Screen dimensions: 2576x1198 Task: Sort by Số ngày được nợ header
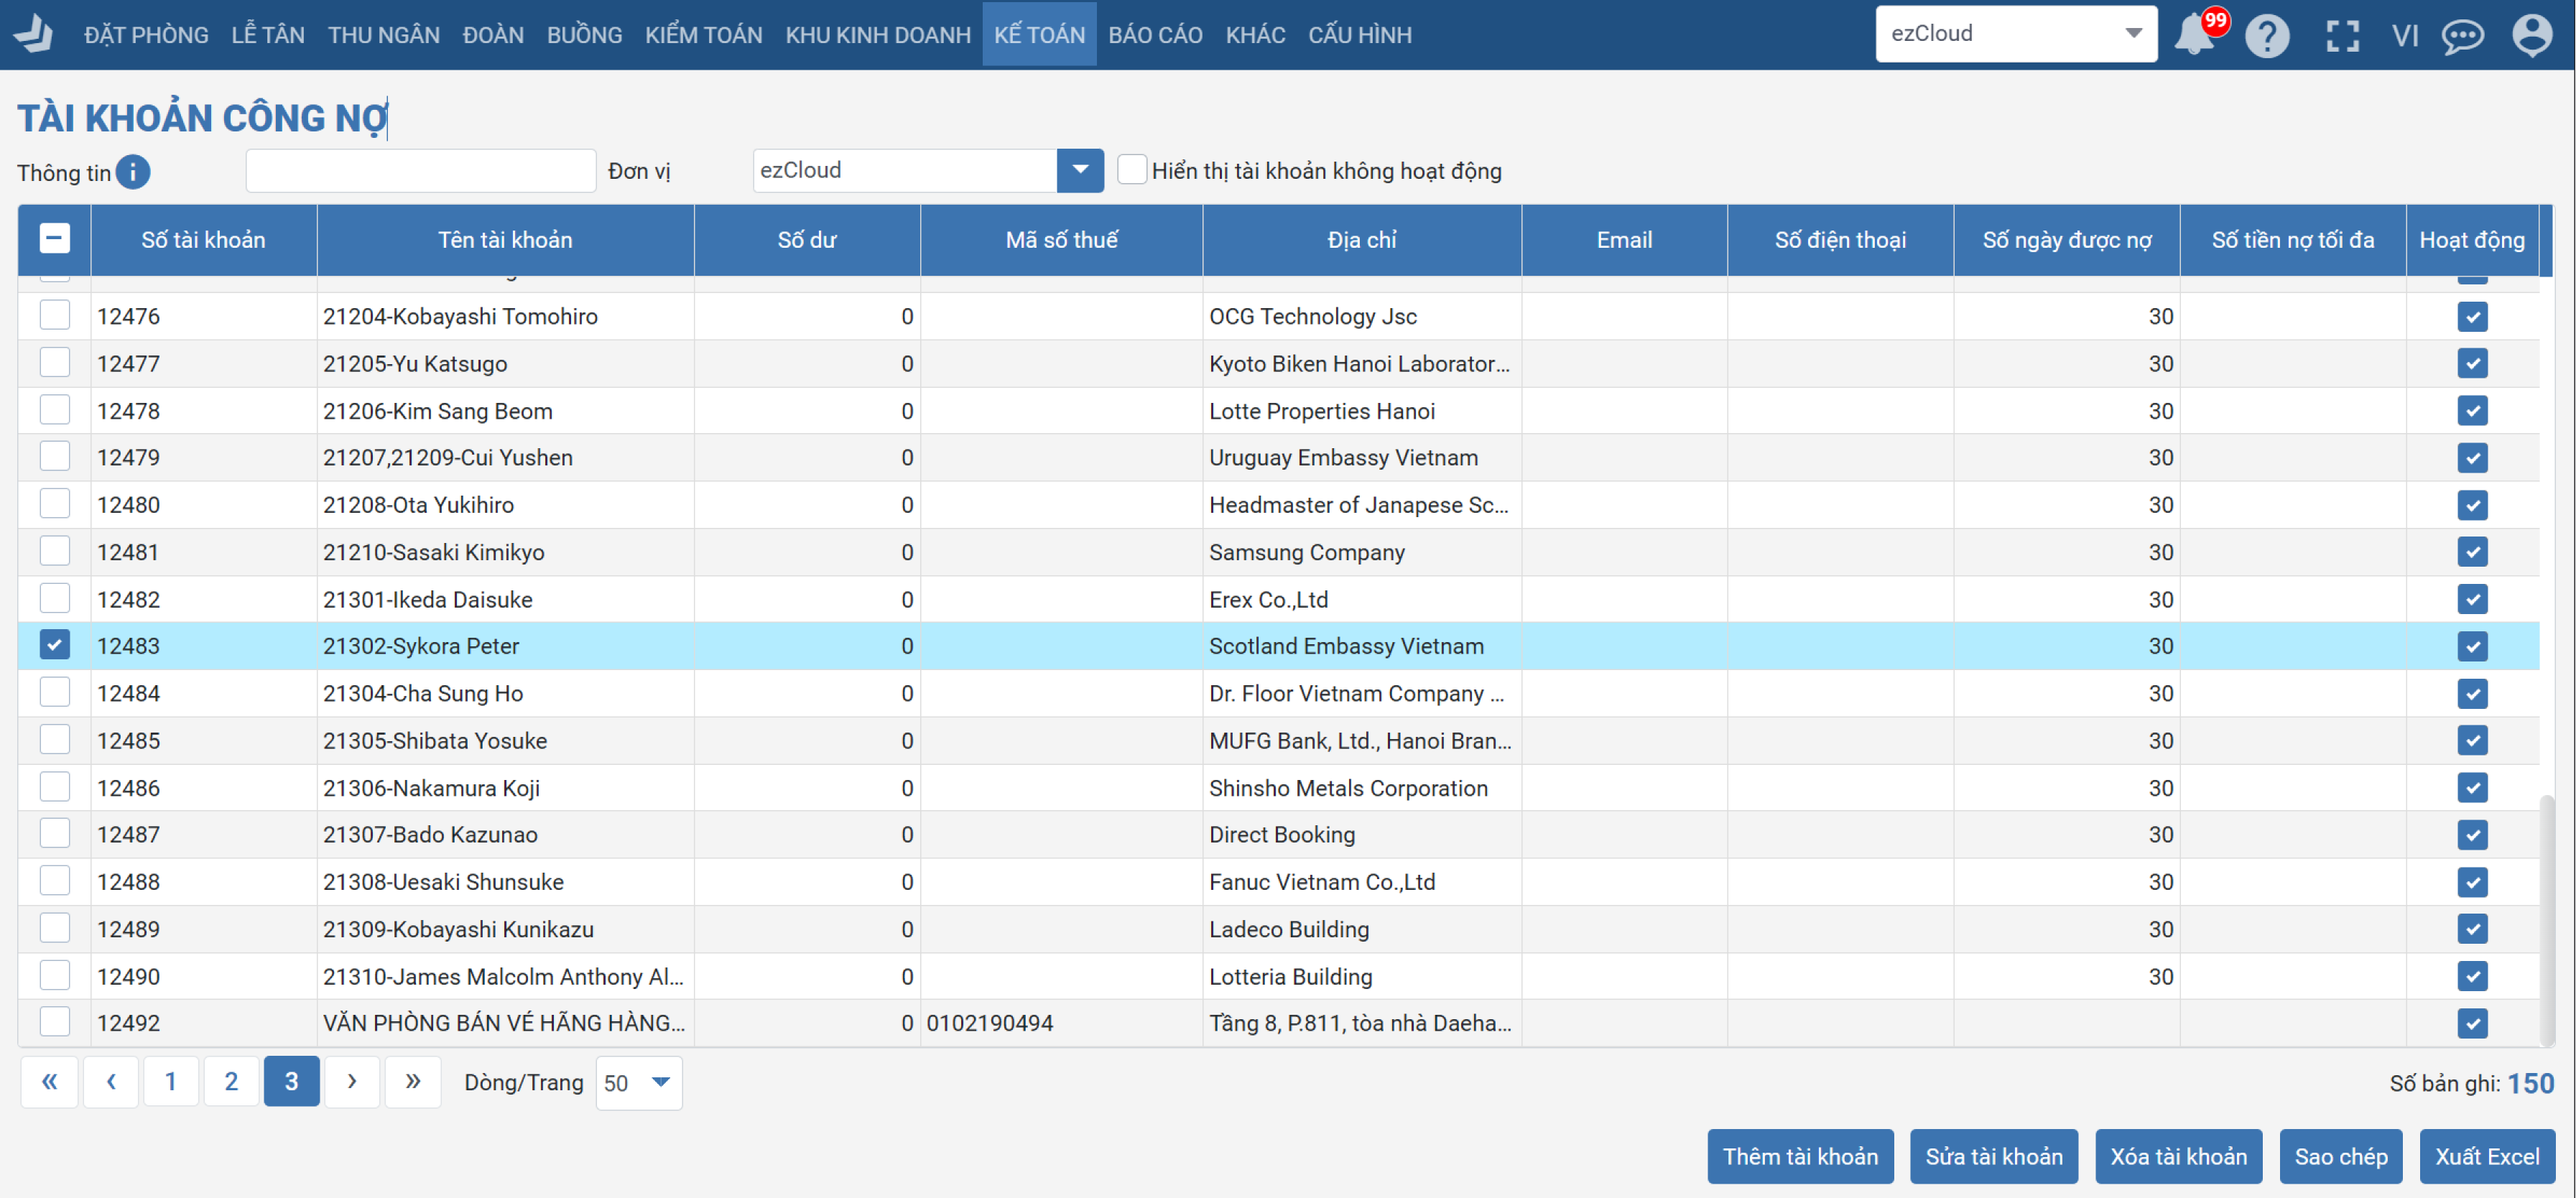pos(2066,240)
